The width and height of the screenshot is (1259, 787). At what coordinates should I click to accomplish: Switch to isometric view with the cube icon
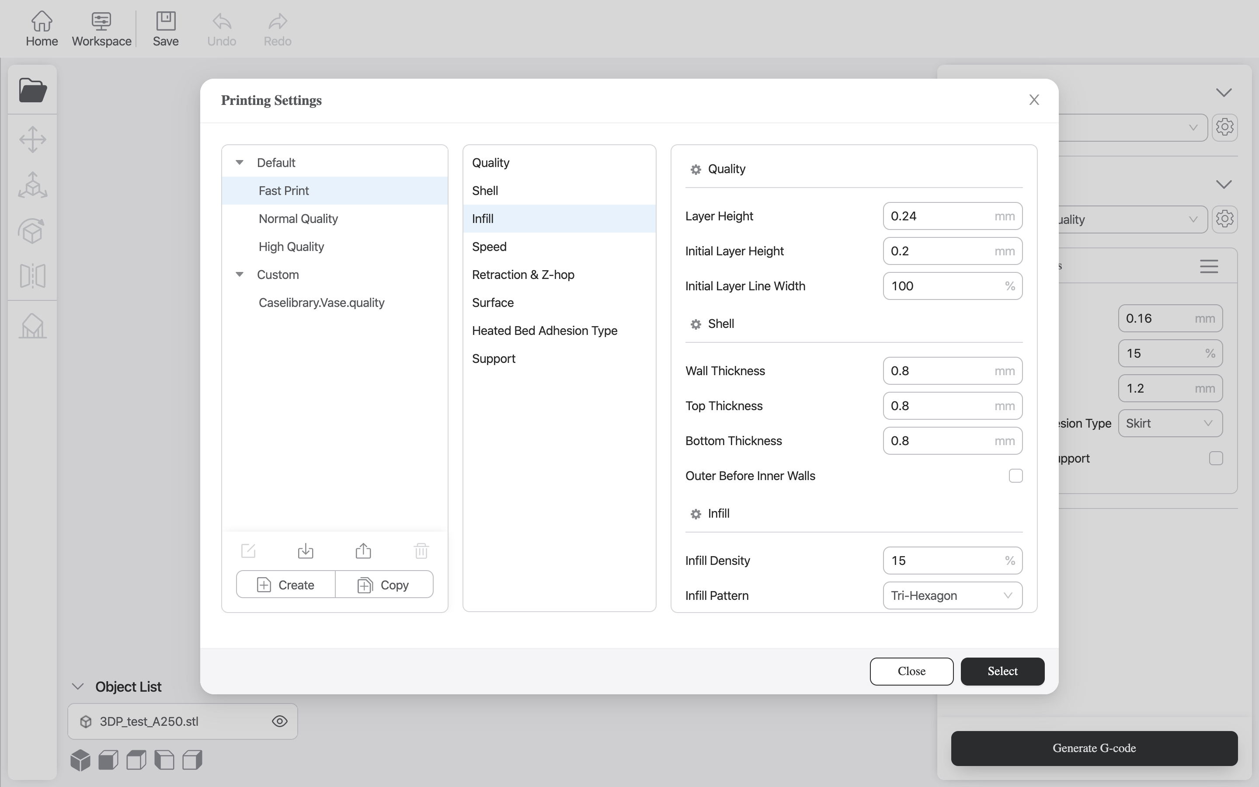[x=80, y=759]
